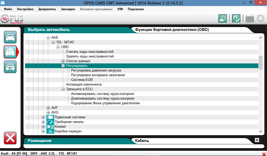Screen dimensions: 267x156
Task: Click the red X exit button in sidebar
Action: [x=10, y=138]
